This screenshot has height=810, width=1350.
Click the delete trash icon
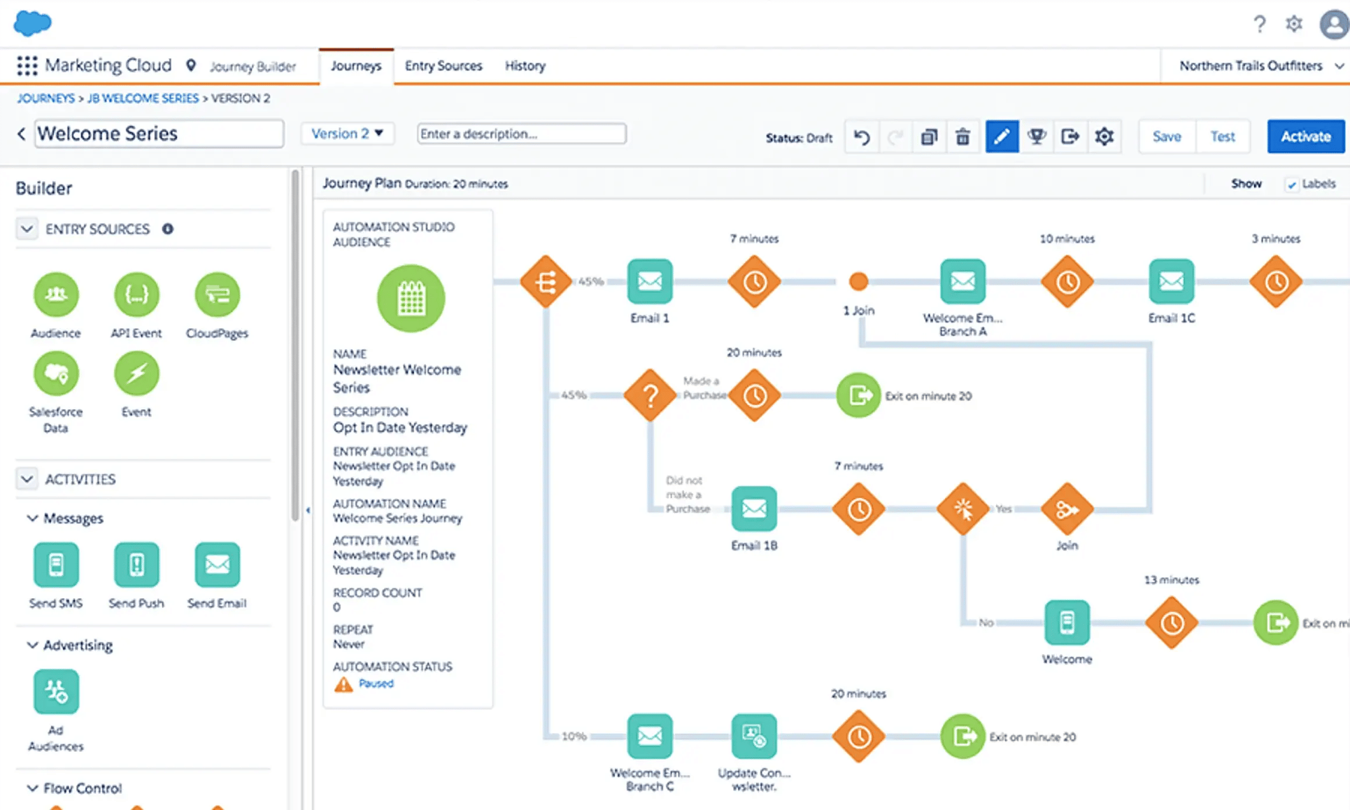(x=963, y=137)
